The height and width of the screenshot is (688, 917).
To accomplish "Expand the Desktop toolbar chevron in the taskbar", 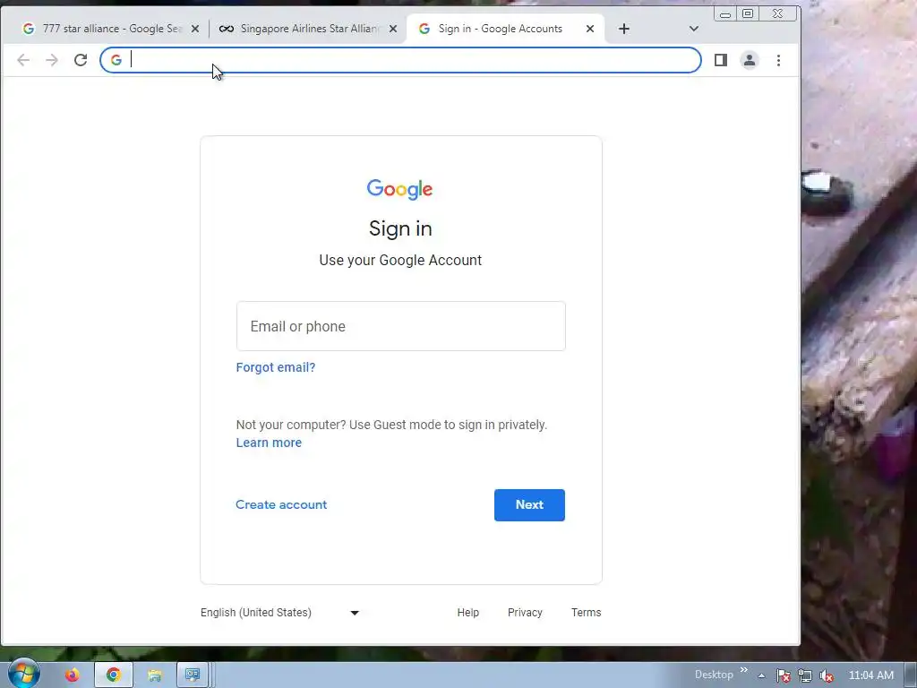I will point(744,670).
